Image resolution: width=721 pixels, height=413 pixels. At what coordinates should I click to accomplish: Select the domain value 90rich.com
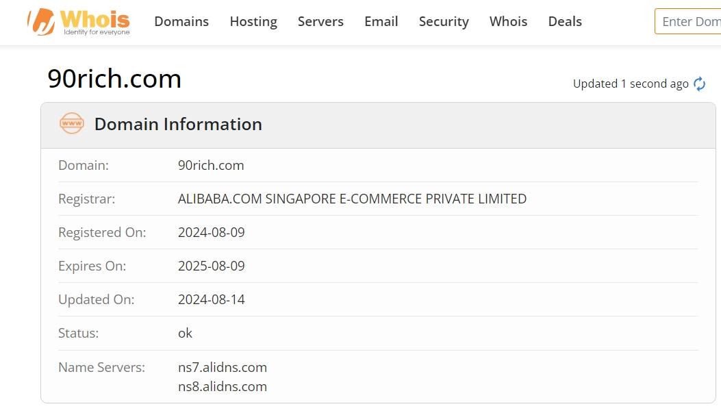click(211, 165)
